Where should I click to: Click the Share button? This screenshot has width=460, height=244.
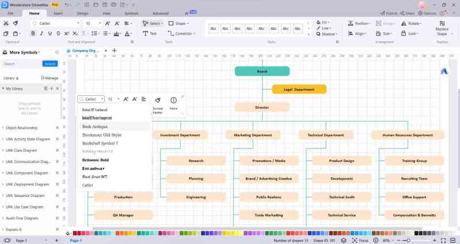[x=408, y=13]
